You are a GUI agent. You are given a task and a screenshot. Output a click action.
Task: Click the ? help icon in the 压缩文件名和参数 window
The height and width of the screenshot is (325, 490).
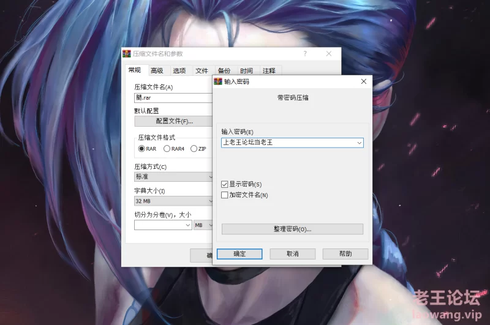point(305,54)
